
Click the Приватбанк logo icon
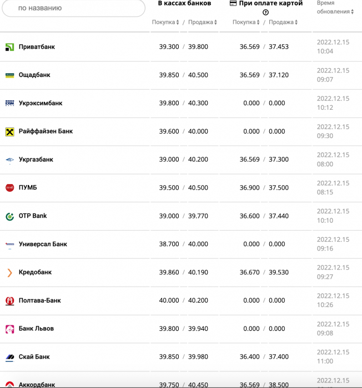(x=9, y=47)
